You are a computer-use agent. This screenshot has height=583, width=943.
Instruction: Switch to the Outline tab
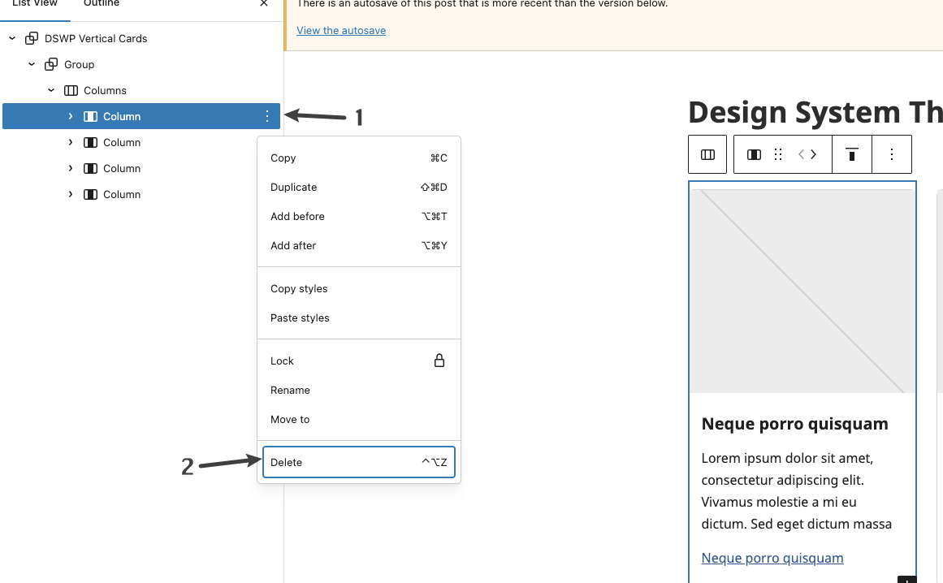(101, 4)
